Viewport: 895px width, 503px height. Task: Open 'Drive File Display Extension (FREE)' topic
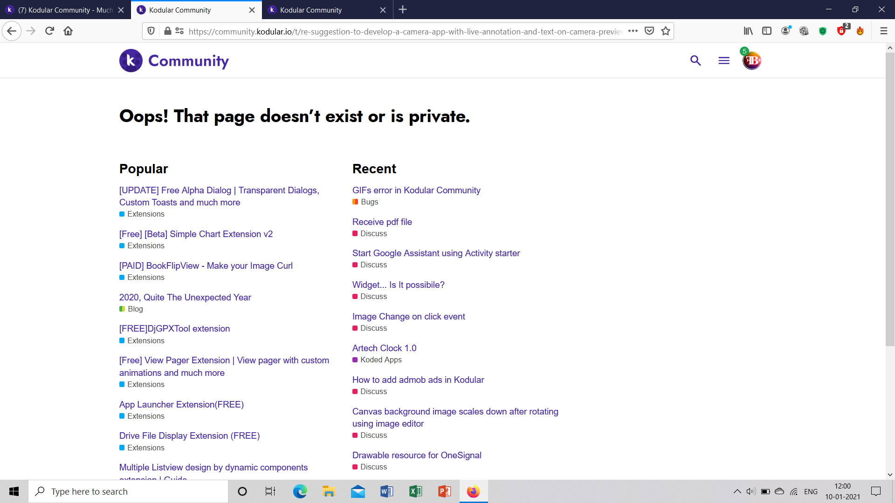(x=189, y=435)
